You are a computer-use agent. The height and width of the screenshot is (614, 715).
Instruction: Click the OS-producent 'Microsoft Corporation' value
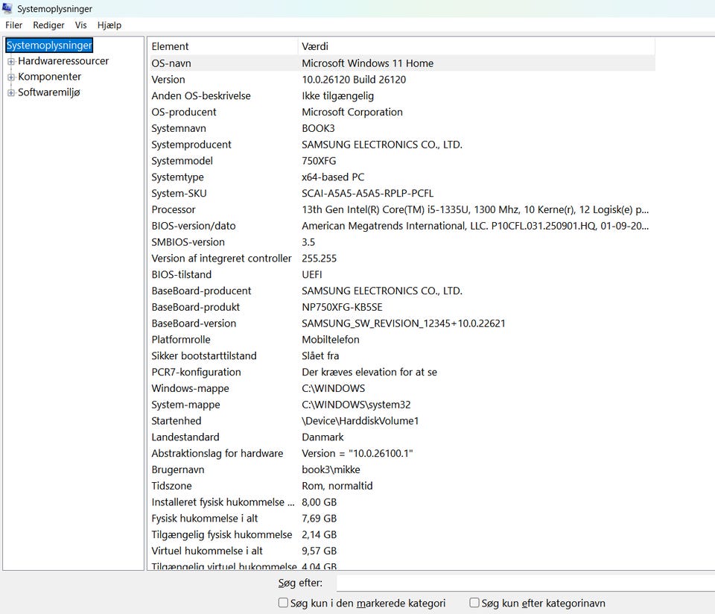click(x=352, y=112)
